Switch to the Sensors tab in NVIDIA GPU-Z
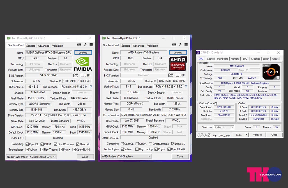The height and width of the screenshot is (188, 288). point(31,46)
